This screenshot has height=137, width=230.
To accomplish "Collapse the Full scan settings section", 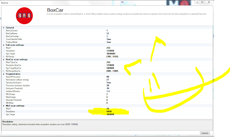I will [4, 45].
